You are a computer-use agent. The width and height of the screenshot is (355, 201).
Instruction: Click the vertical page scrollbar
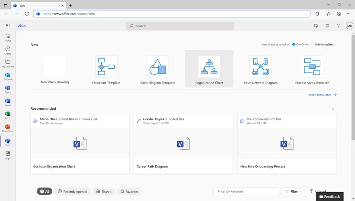pos(353,87)
